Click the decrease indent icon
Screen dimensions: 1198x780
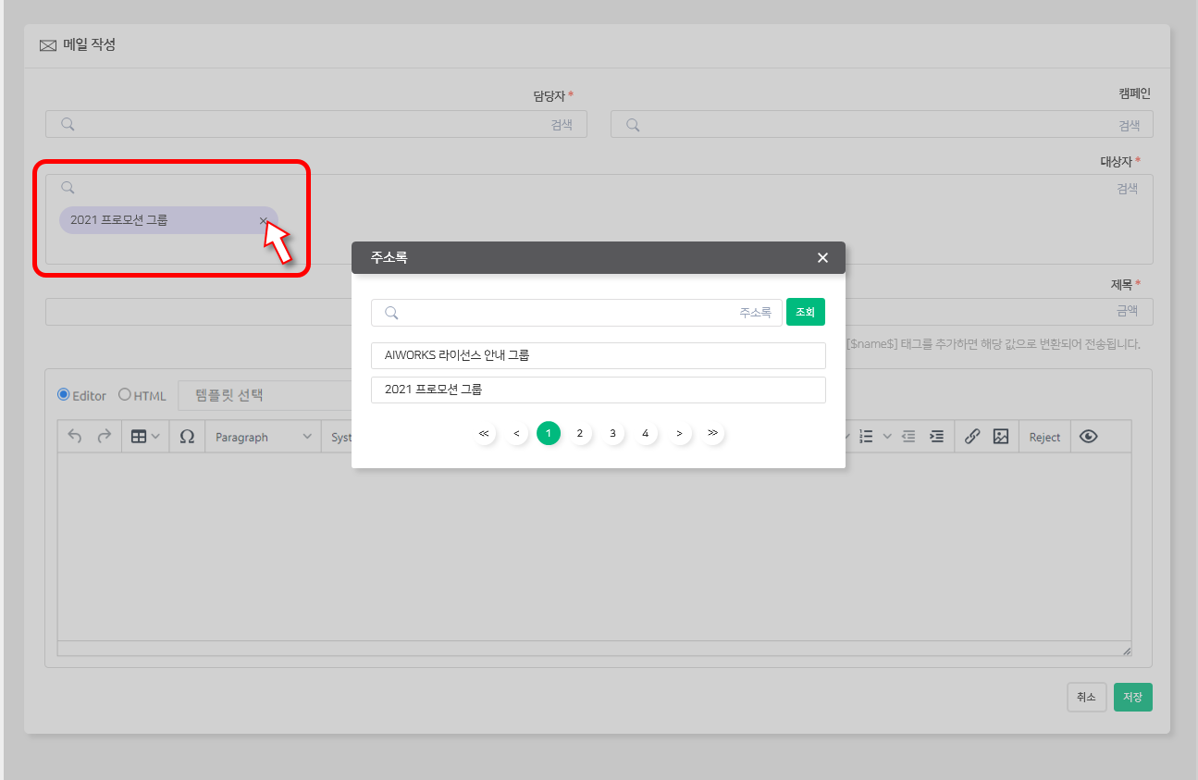pos(908,437)
